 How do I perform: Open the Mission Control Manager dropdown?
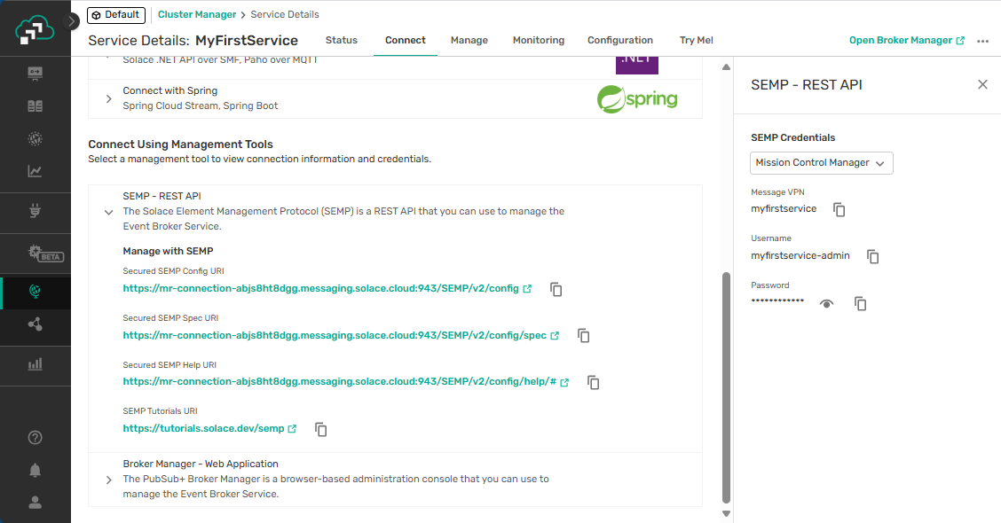pyautogui.click(x=821, y=162)
